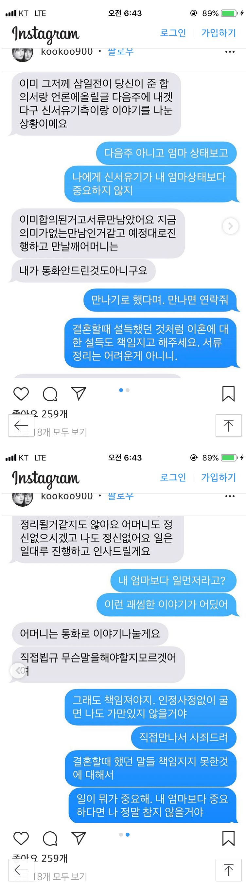Tap 가입하기 in the upper header
Viewport: 246px width, 886px height.
[x=219, y=33]
